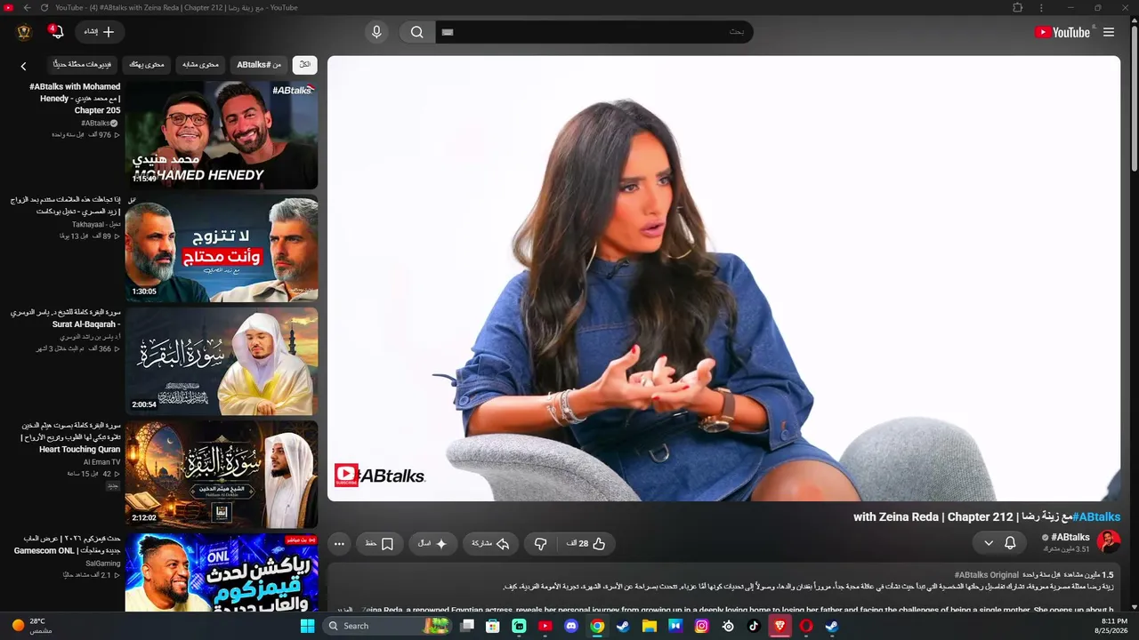Open 'Gamescom ONL' video title link
Screen dimensions: 1139x640
click(67, 545)
